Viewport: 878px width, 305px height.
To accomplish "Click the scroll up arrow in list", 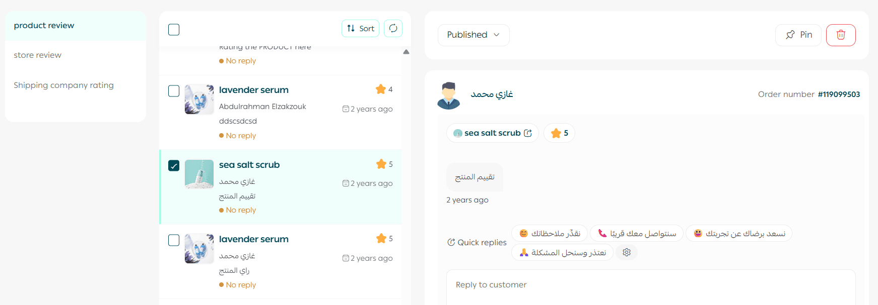I will (406, 52).
